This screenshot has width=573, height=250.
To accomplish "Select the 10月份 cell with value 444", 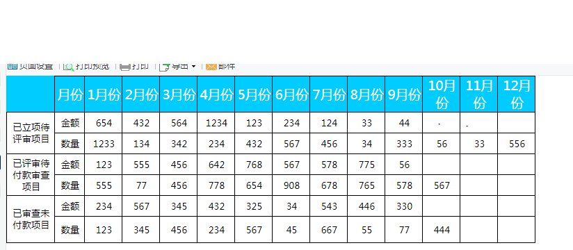I will click(442, 230).
